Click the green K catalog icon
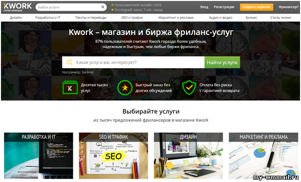This screenshot has width=301, height=182. 70,87
